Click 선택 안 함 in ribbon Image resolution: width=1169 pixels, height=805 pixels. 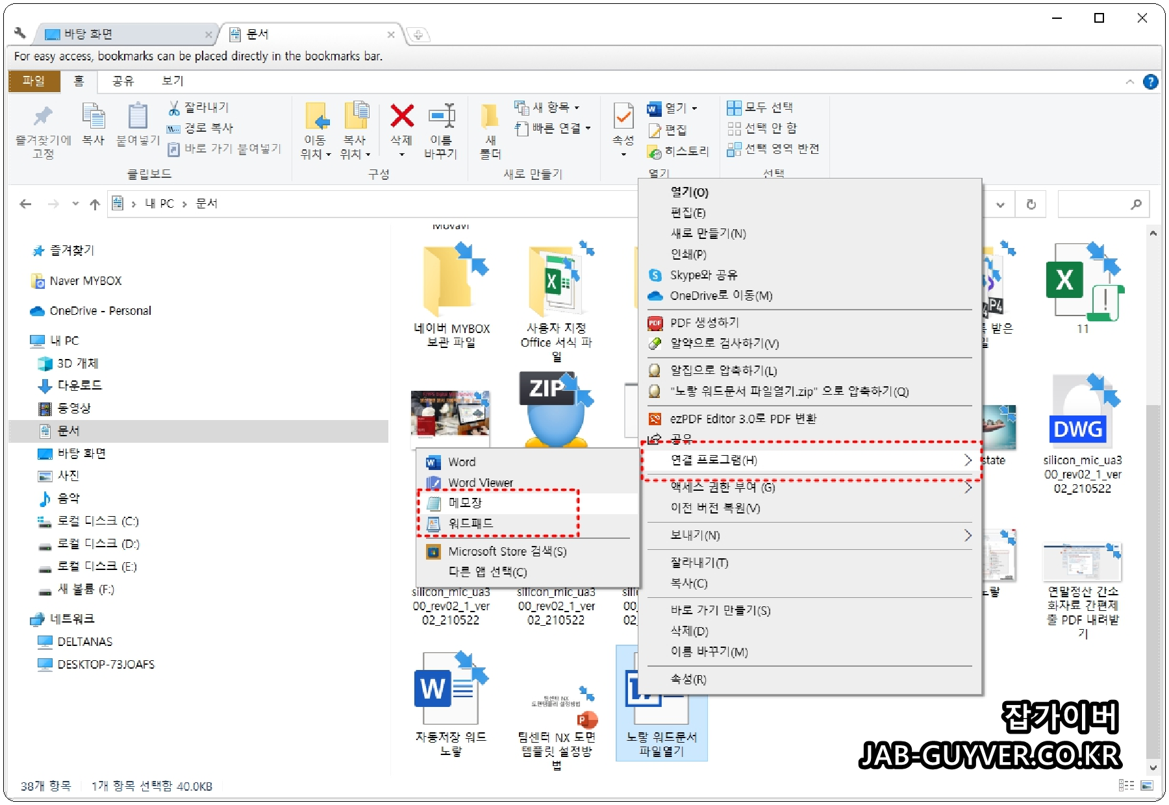[x=762, y=129]
